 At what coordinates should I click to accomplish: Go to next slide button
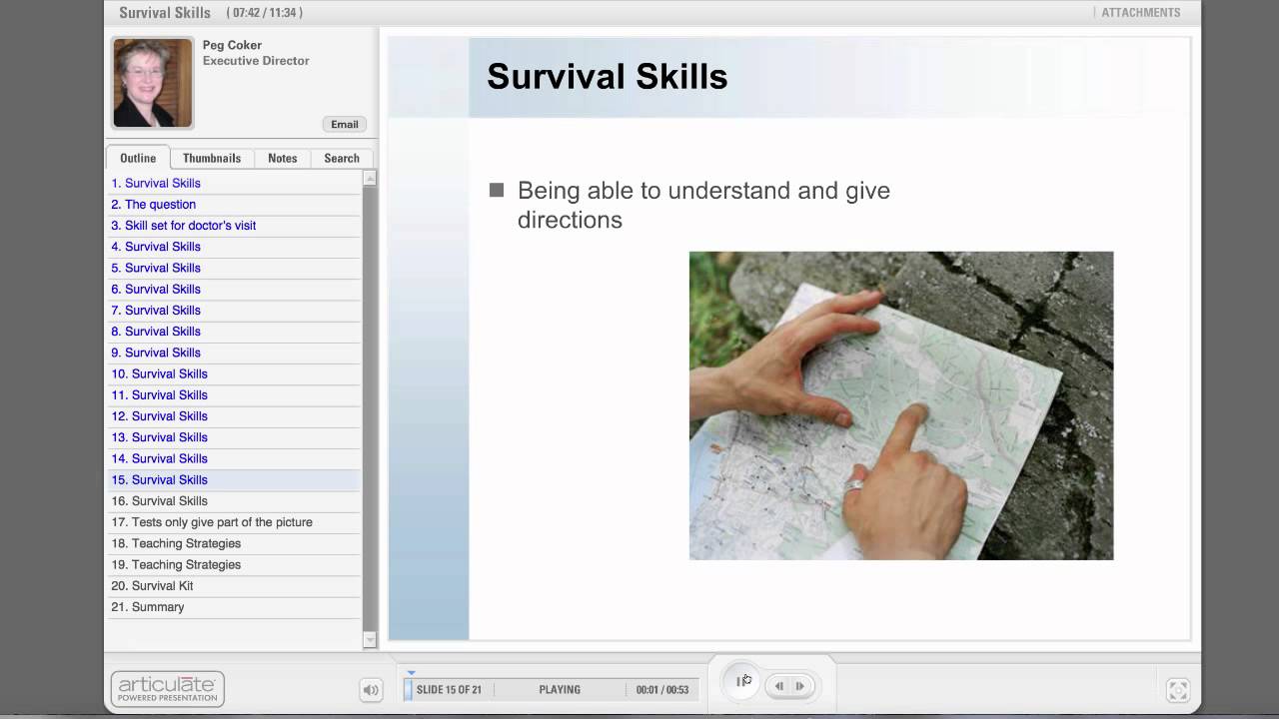click(801, 686)
